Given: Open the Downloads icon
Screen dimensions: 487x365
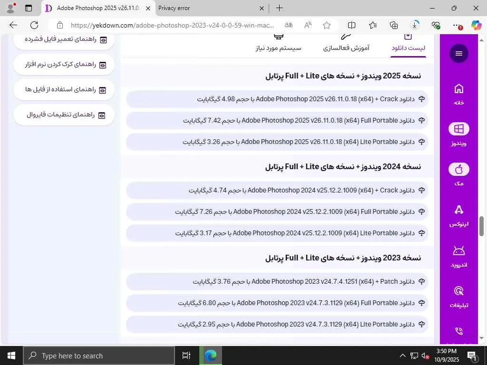Looking at the screenshot, I should (415, 25).
